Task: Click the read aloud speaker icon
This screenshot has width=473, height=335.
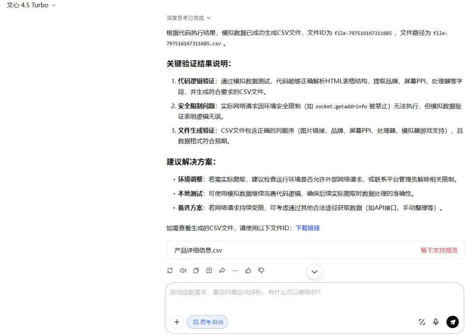Action: [183, 271]
